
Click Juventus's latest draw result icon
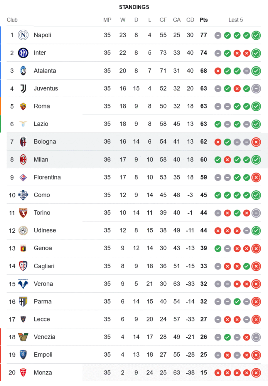coord(256,88)
